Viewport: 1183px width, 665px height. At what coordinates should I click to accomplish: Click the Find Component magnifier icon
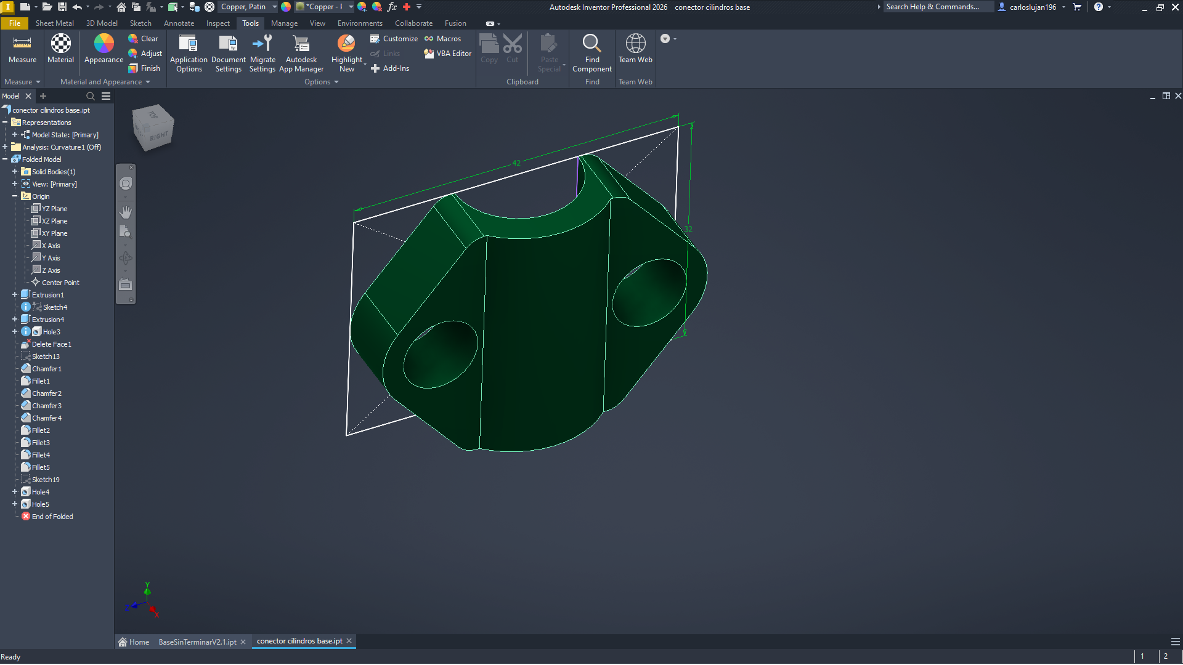pyautogui.click(x=591, y=44)
